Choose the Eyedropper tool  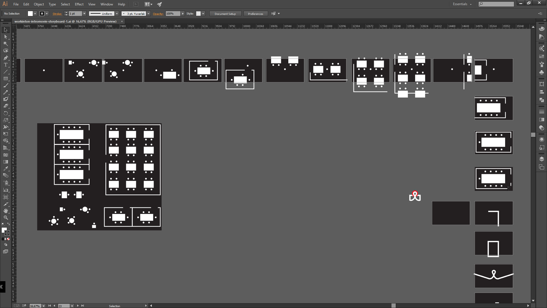5,169
